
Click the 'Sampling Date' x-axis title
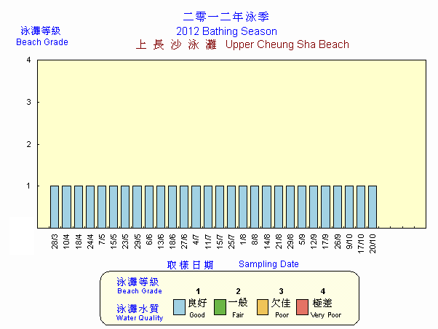click(268, 264)
